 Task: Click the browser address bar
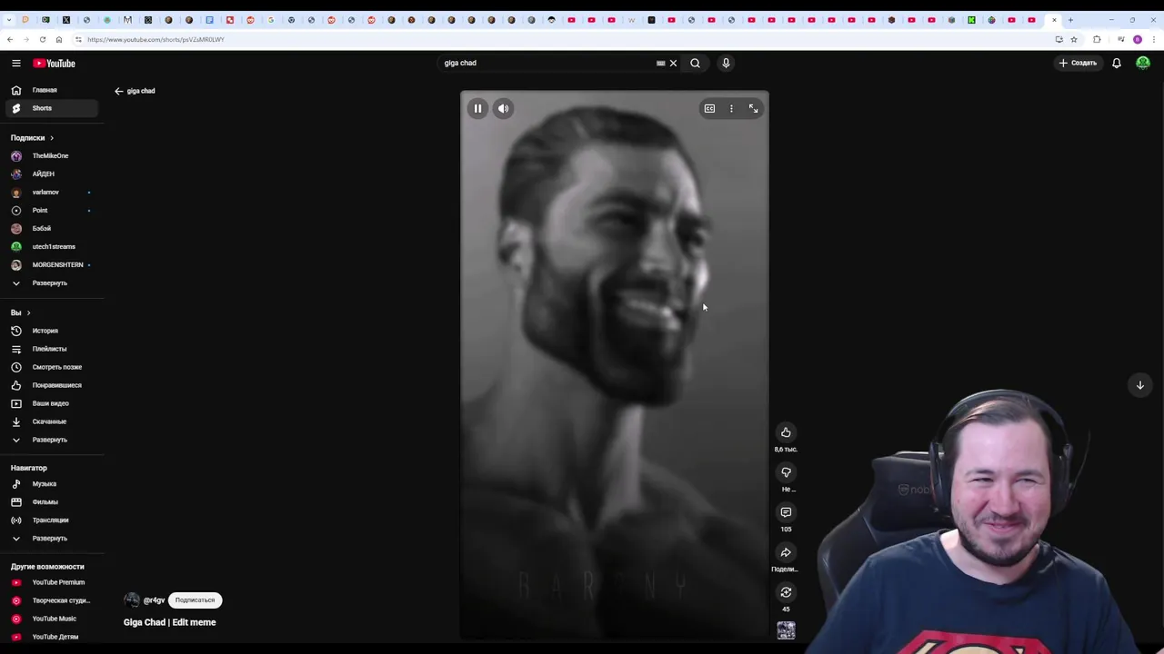coord(564,39)
